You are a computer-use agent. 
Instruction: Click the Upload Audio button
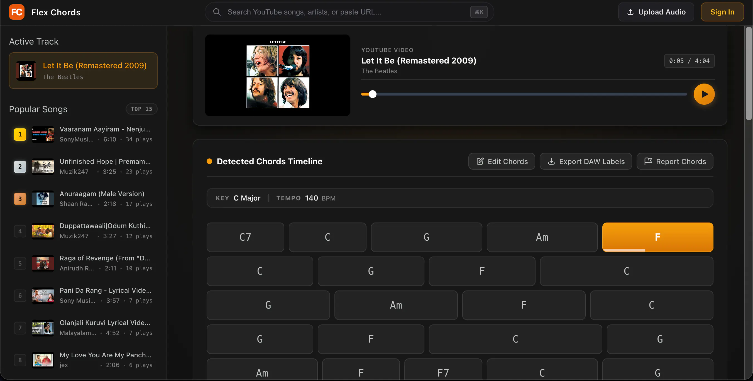coord(656,12)
